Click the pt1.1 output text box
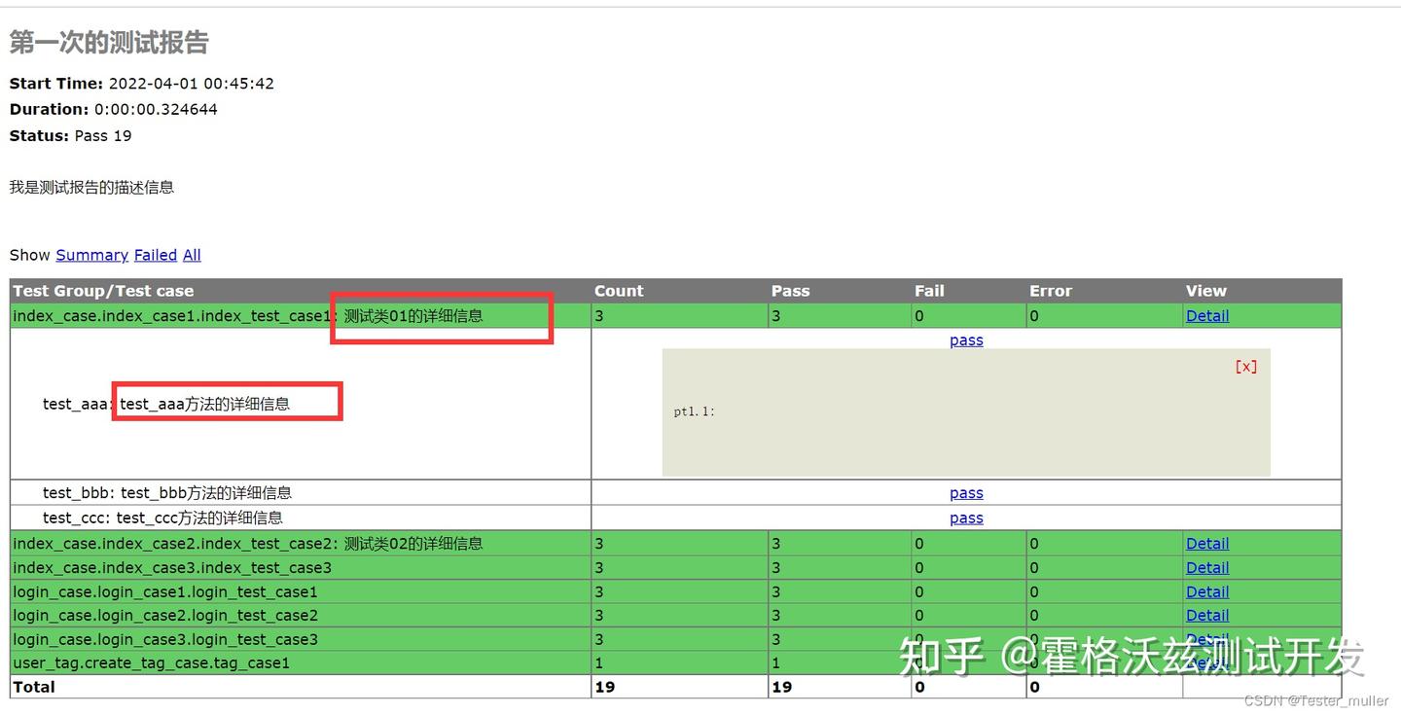 point(966,412)
